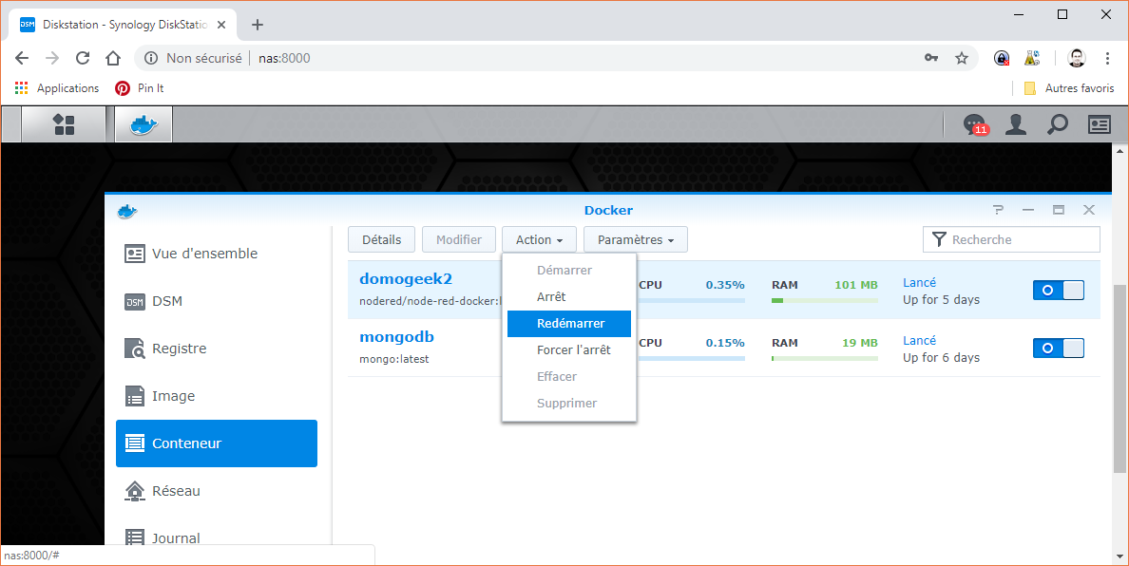Choose Arrêt in the Action menu

(x=569, y=296)
